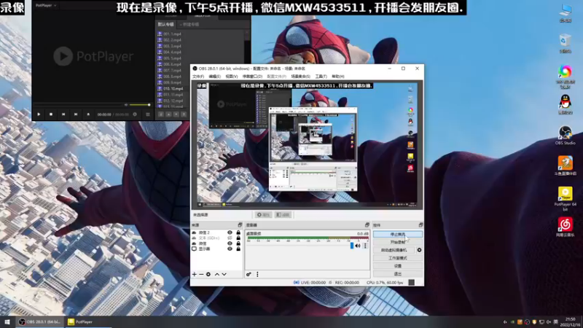Screen dimensions: 583x328
Task: Open the colorful swirl browser desktop icon
Action: click(566, 77)
